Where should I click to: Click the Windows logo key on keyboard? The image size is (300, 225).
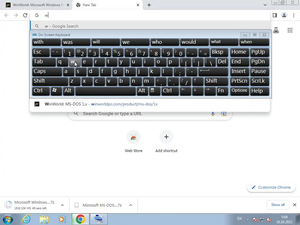[56, 91]
